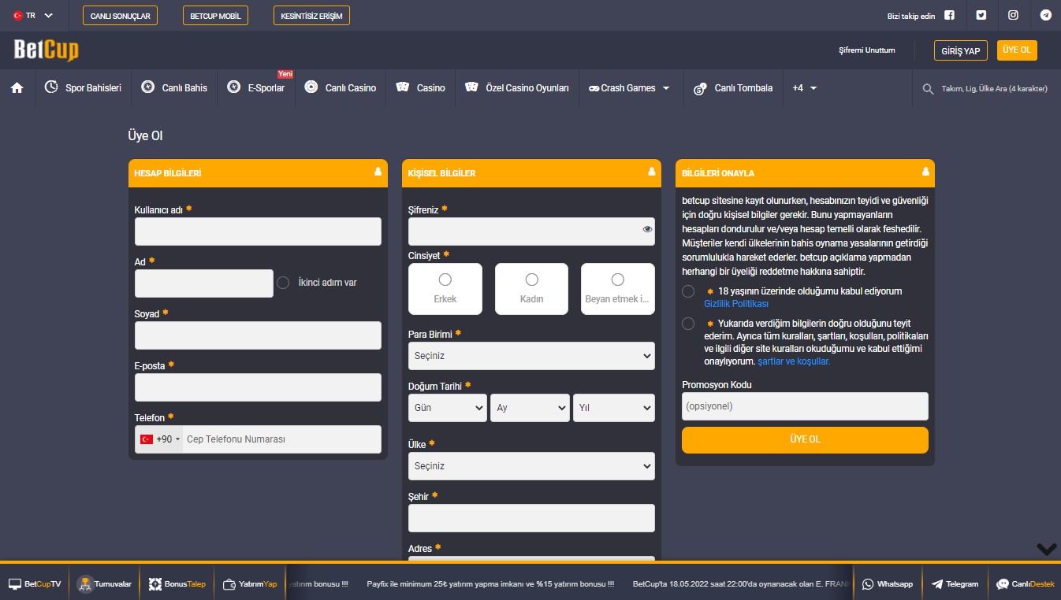Click the search magnifier icon
The height and width of the screenshot is (600, 1061).
[x=928, y=89]
